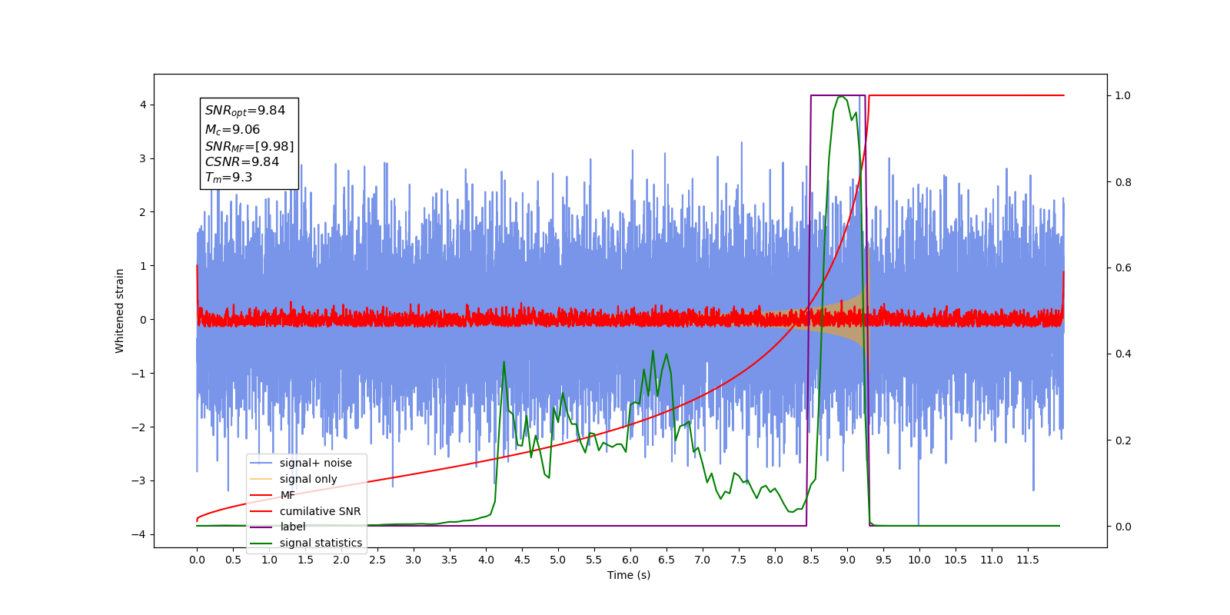Click the left y-axis tick label 4
The image size is (1230, 615).
142,105
